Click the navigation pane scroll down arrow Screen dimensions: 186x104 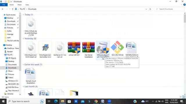click(20, 94)
